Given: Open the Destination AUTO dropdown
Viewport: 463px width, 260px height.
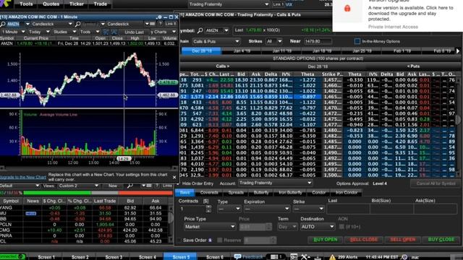Looking at the screenshot, I should pyautogui.click(x=318, y=227).
